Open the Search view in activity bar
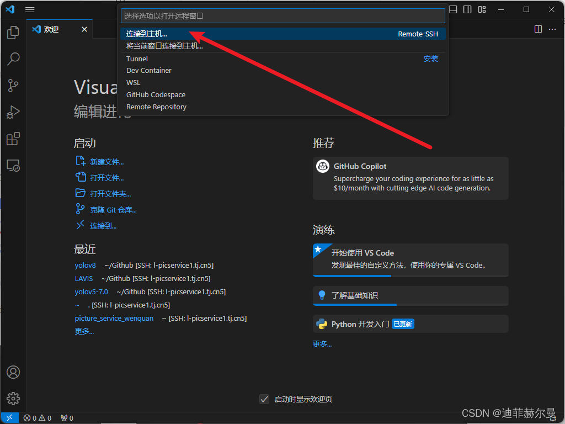Viewport: 565px width, 424px height. coord(13,59)
